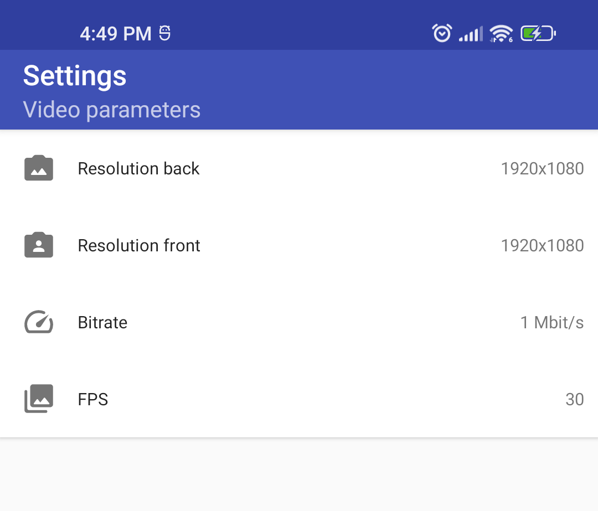Tap the debug icon beside the clock
The width and height of the screenshot is (598, 511).
164,34
